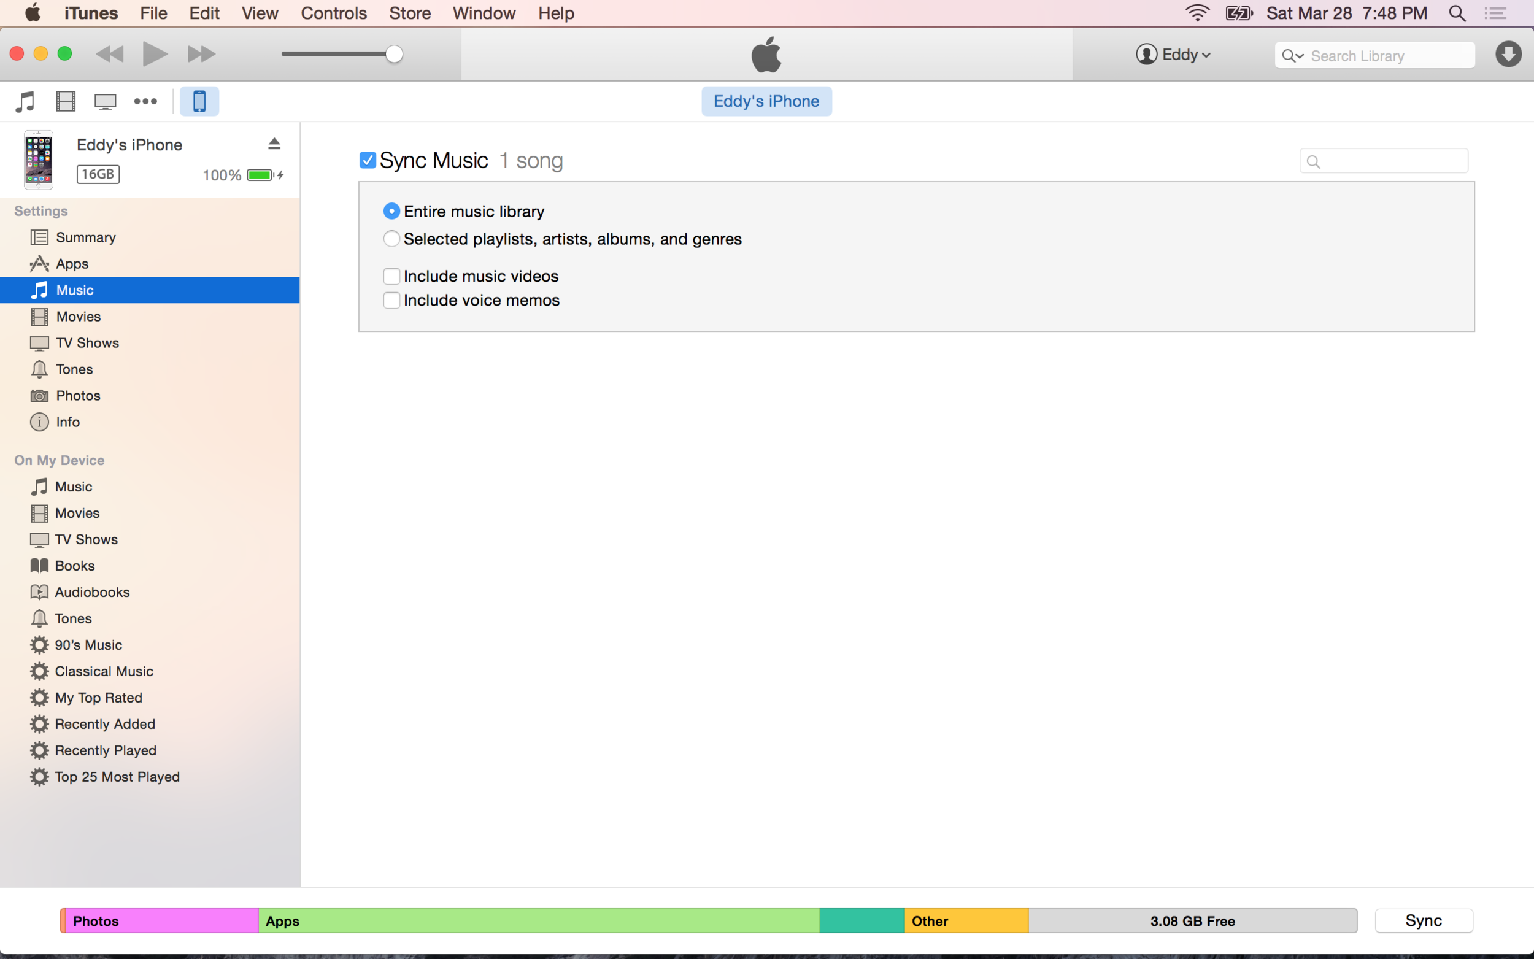Show Audiobooks on the device

point(150,593)
